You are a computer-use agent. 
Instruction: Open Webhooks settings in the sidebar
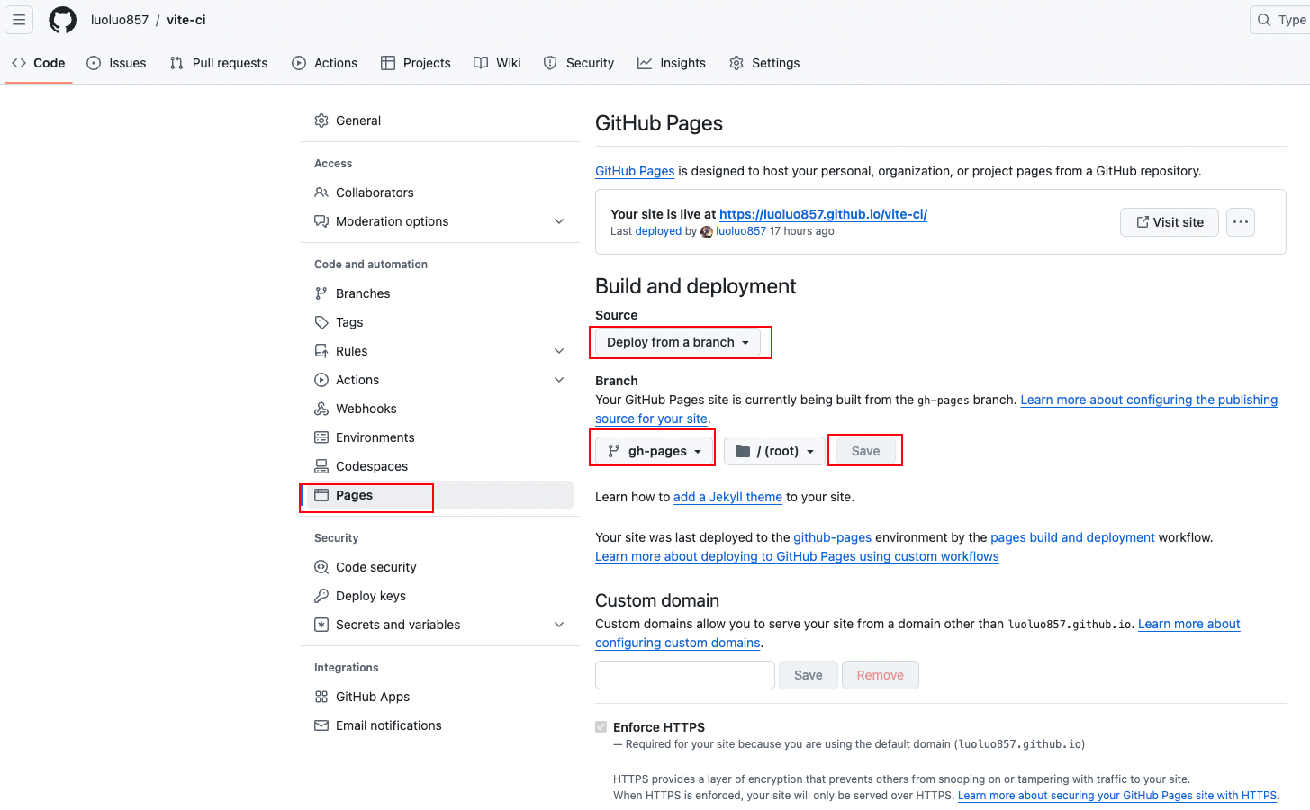click(x=366, y=409)
